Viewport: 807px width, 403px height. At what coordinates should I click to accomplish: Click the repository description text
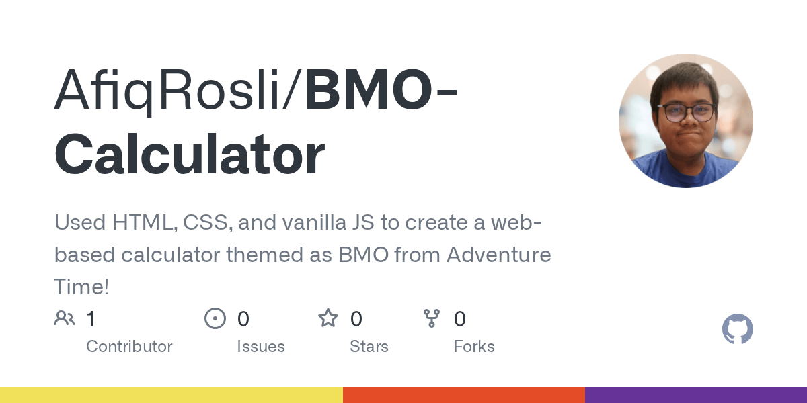[303, 255]
